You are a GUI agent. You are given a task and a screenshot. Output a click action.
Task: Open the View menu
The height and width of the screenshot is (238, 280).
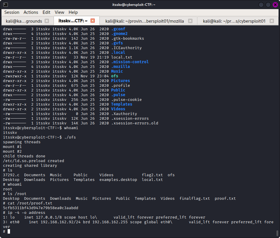pos(59,12)
